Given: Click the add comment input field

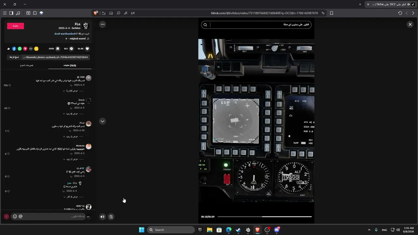Looking at the screenshot, I should pyautogui.click(x=52, y=216).
